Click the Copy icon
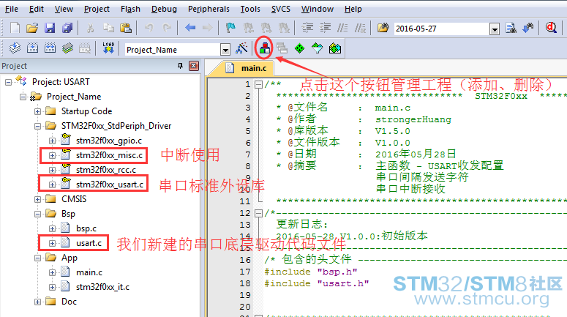This screenshot has width=567, height=317. 108,29
